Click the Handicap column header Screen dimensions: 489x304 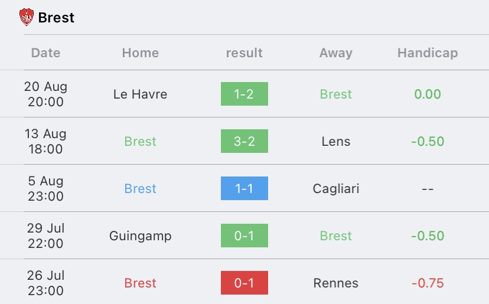pos(428,53)
